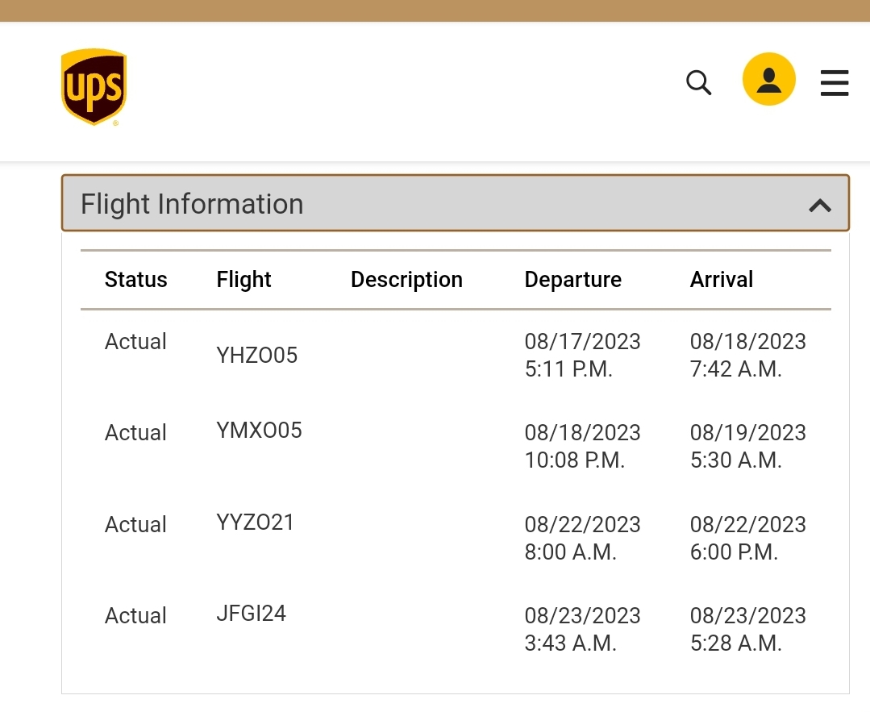This screenshot has height=712, width=870.
Task: Click the 08/19/2023 5:30 A.M. arrival
Action: [x=747, y=446]
